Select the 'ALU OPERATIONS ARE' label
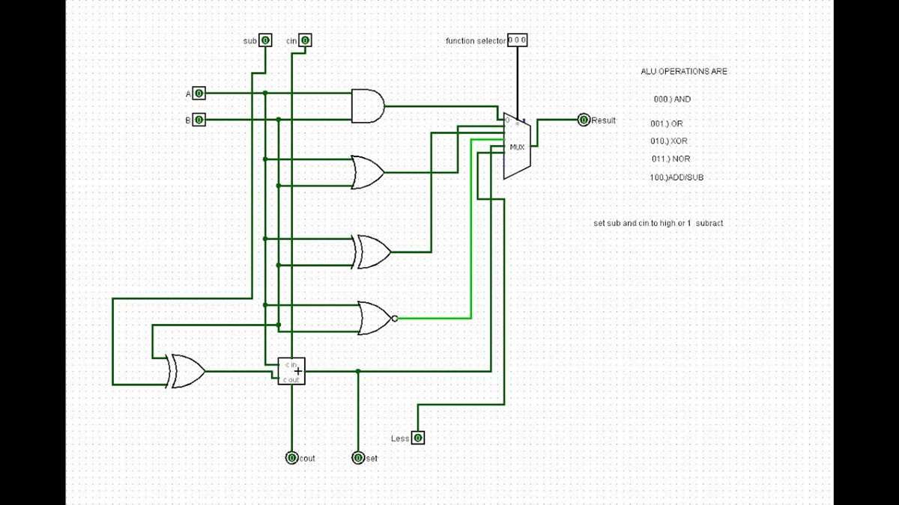This screenshot has width=899, height=505. pos(684,72)
